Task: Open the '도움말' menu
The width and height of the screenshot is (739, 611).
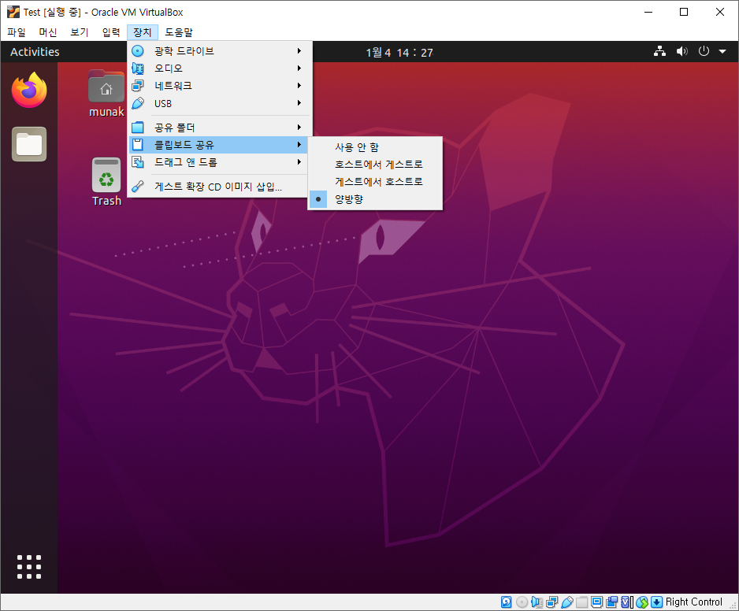Action: tap(179, 32)
